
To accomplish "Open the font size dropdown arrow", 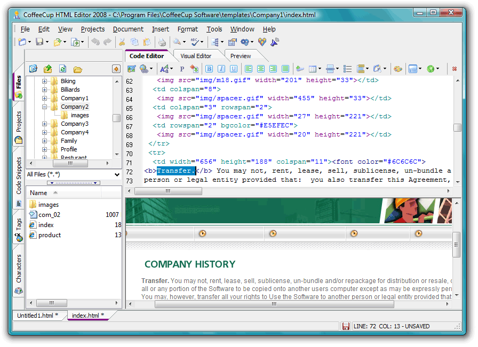I will (172, 69).
